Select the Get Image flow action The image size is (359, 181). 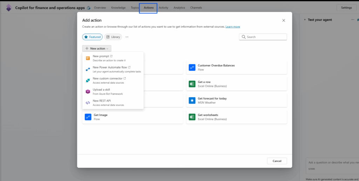coord(132,117)
